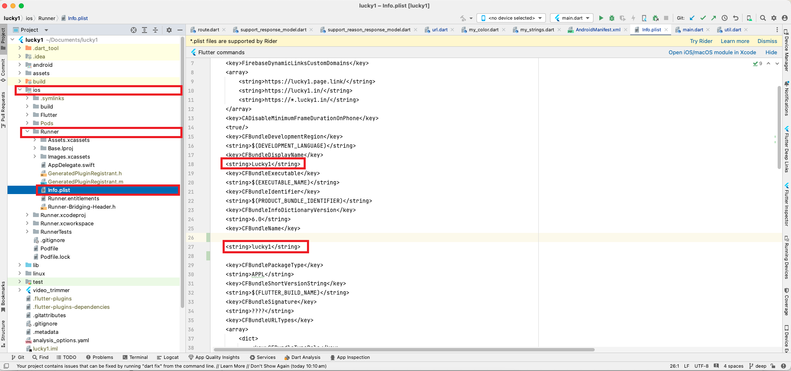Switch to the my_strings.dart tab
This screenshot has width=791, height=371.
click(x=537, y=30)
